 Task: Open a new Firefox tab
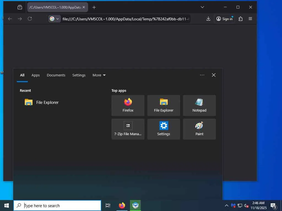[94, 7]
